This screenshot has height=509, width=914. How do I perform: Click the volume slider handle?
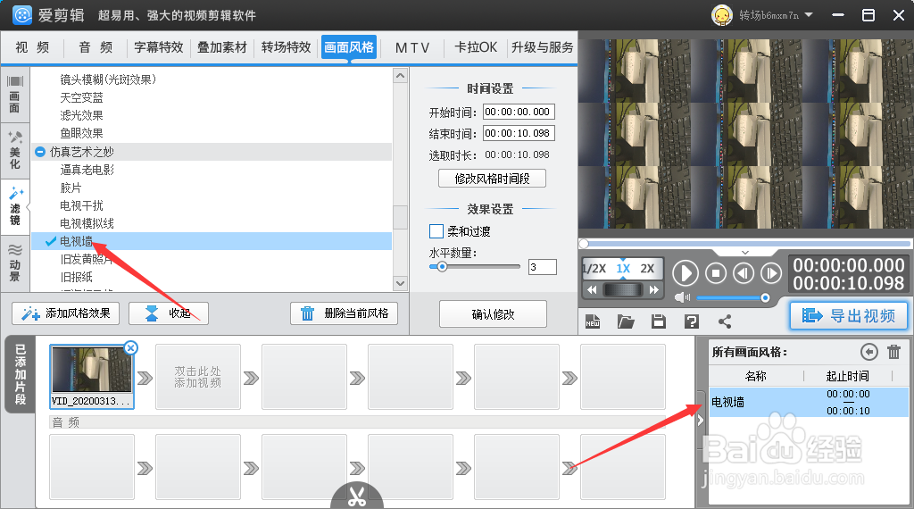pyautogui.click(x=765, y=298)
